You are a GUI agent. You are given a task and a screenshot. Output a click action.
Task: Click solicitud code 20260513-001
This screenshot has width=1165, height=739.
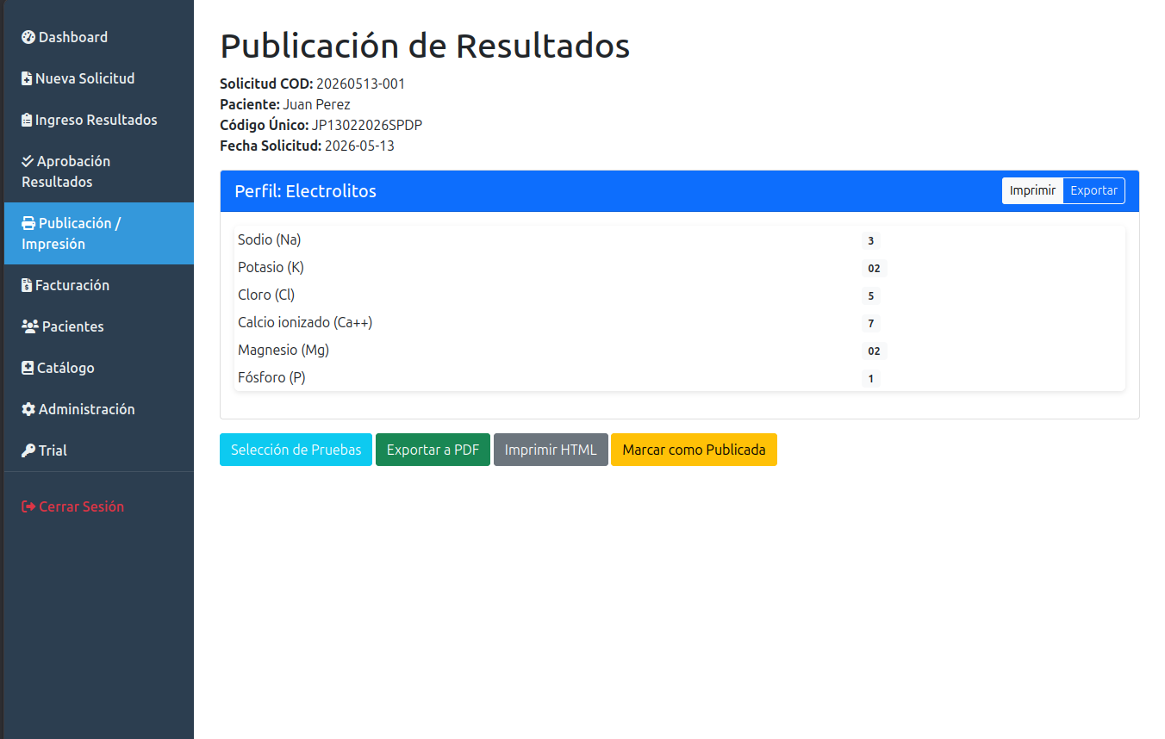[x=360, y=84]
